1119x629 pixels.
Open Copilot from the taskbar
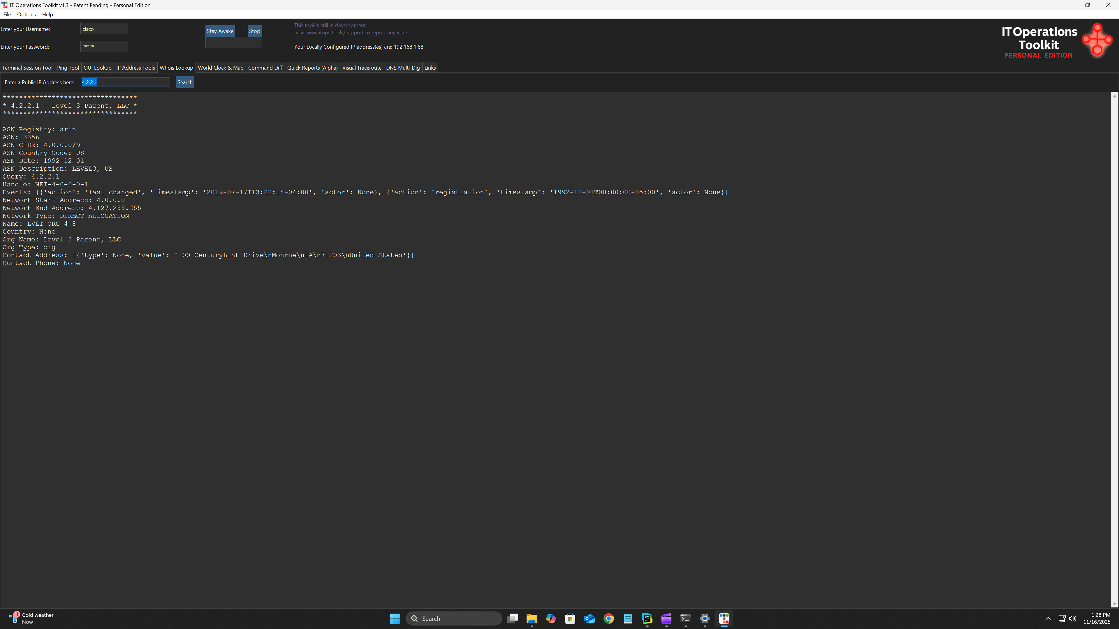point(550,618)
